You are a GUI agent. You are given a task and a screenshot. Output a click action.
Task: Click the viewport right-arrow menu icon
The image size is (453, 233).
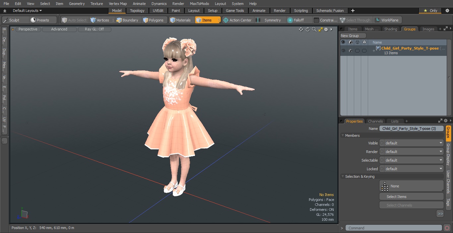click(331, 29)
